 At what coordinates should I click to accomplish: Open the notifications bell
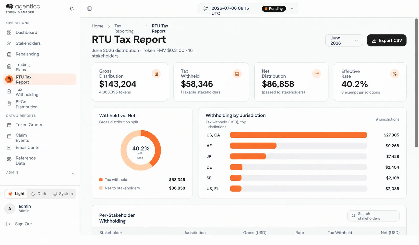coord(72,9)
